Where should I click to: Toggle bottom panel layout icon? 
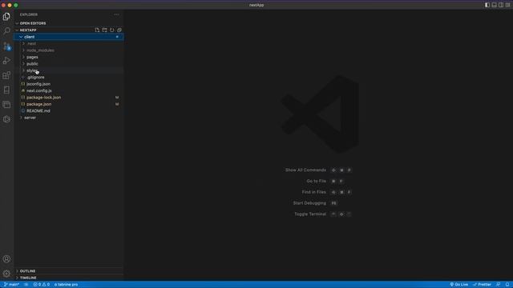click(x=494, y=5)
